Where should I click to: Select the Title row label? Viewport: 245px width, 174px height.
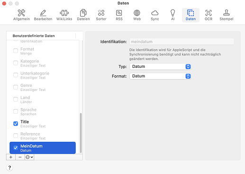point(25,122)
